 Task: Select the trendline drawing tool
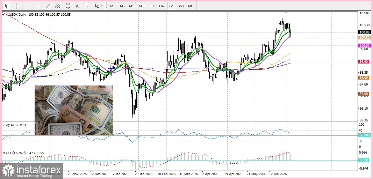tap(48, 6)
